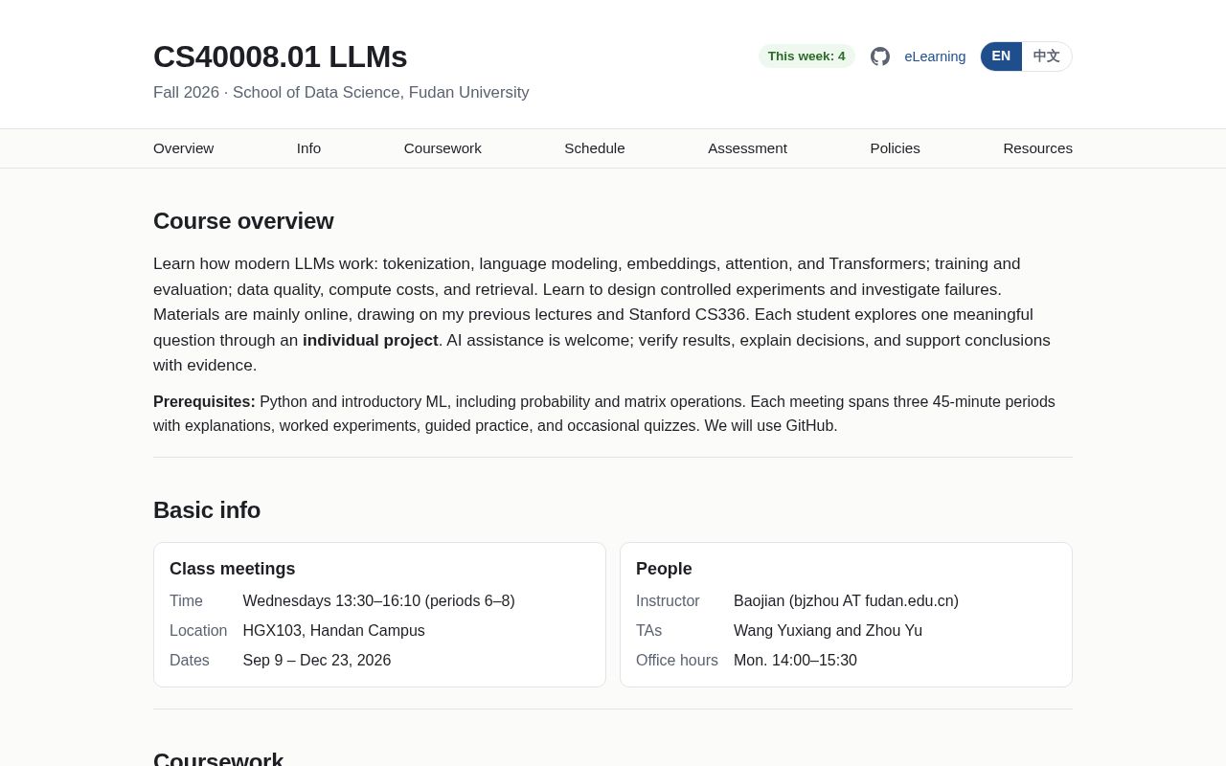
Task: Open the GitHub repository icon
Action: 880,56
